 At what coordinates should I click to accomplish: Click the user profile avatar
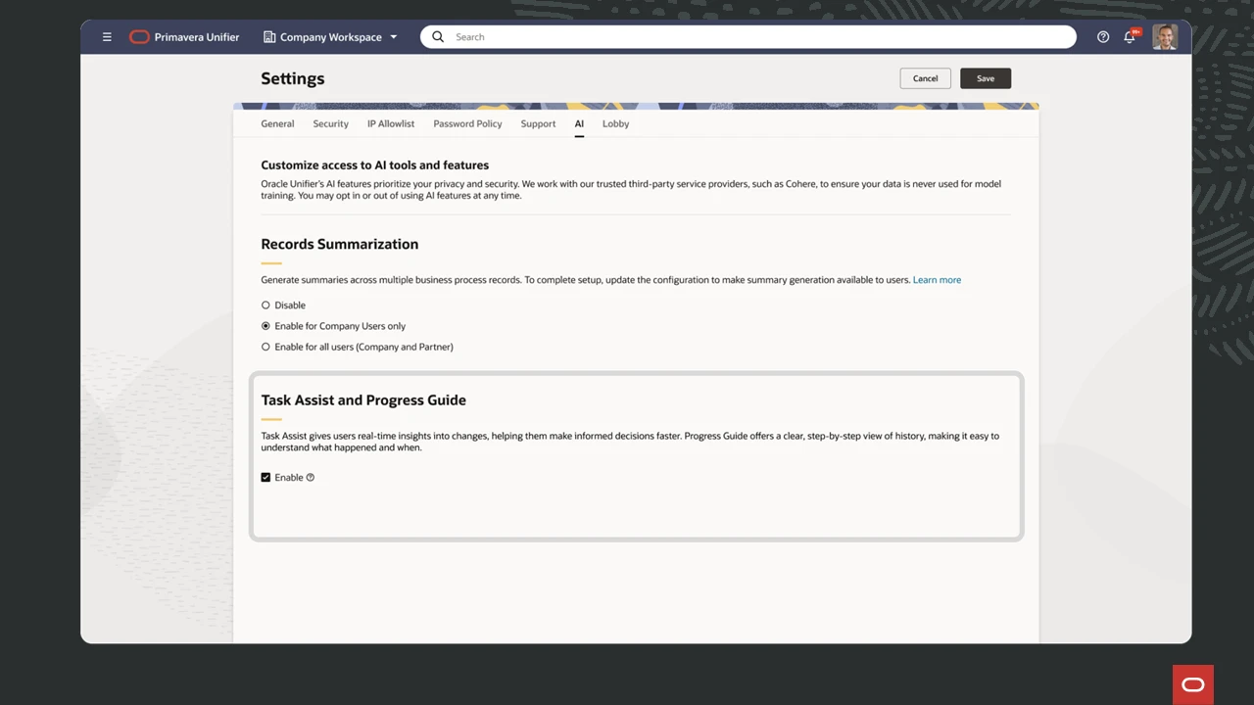1165,36
